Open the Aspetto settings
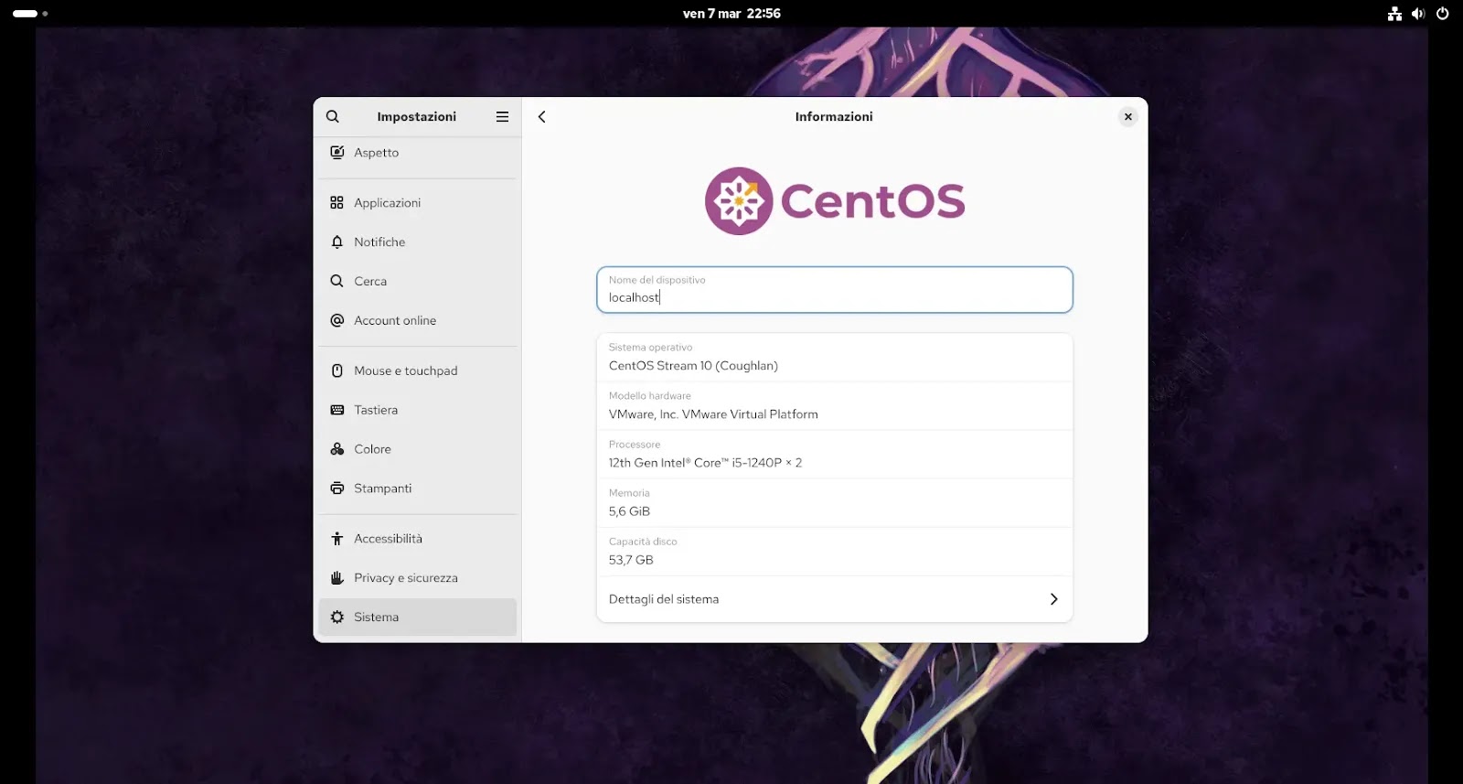This screenshot has width=1463, height=784. coord(376,153)
